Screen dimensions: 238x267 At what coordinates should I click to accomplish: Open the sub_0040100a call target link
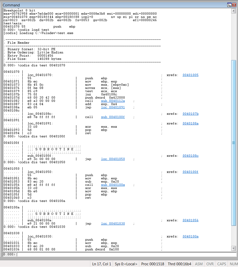[113, 185]
